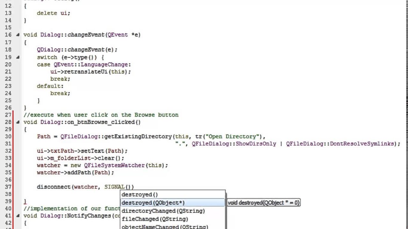The image size is (408, 229).
Task: Collapse the switch block fold arrow on line 19
Action: click(x=18, y=57)
